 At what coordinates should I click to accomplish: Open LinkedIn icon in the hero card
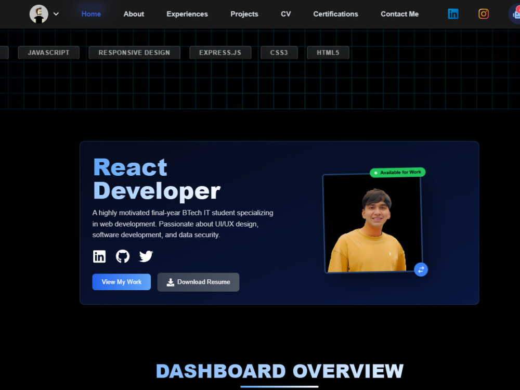tap(99, 256)
